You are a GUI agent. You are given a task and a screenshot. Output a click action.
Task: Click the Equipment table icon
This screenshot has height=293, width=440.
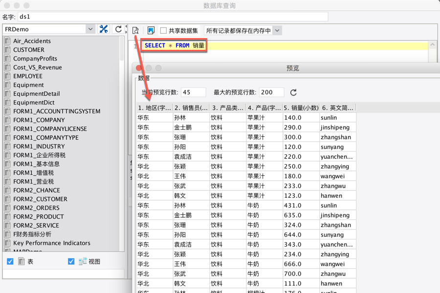click(x=7, y=84)
